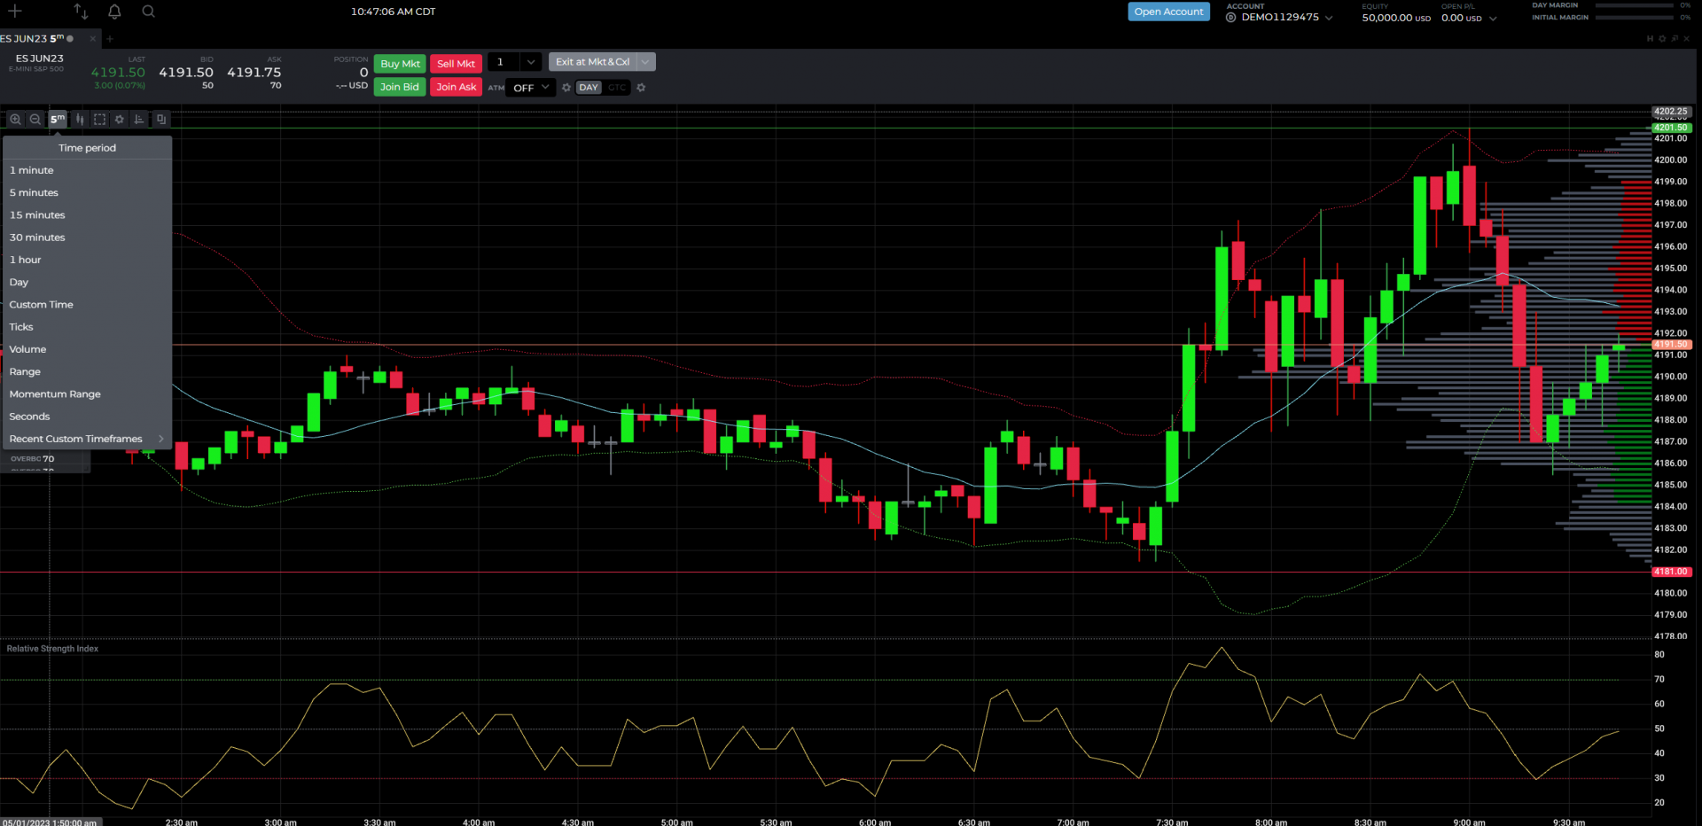1702x826 pixels.
Task: Open the indicators icon in chart toolbar
Action: pos(139,119)
